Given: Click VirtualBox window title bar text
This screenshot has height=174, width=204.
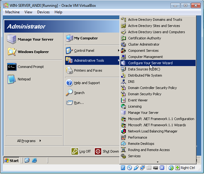Looking at the screenshot, I should pos(53,6).
